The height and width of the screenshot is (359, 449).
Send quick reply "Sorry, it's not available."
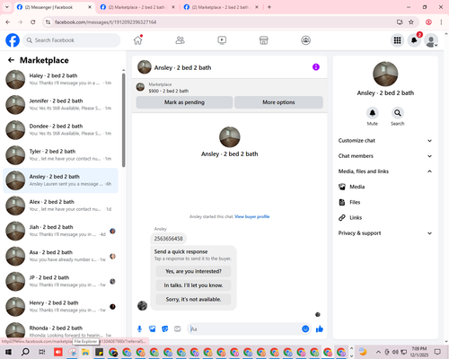pos(193,299)
